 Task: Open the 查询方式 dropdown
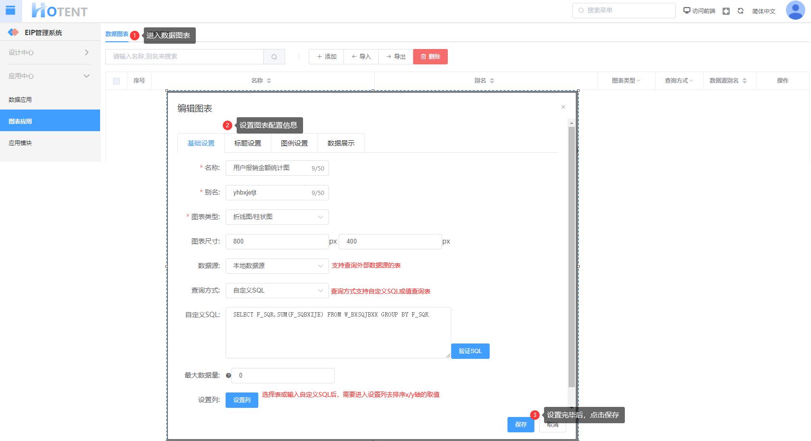277,291
